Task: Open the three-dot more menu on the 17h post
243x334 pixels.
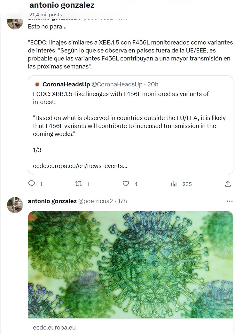Action: pos(230,201)
